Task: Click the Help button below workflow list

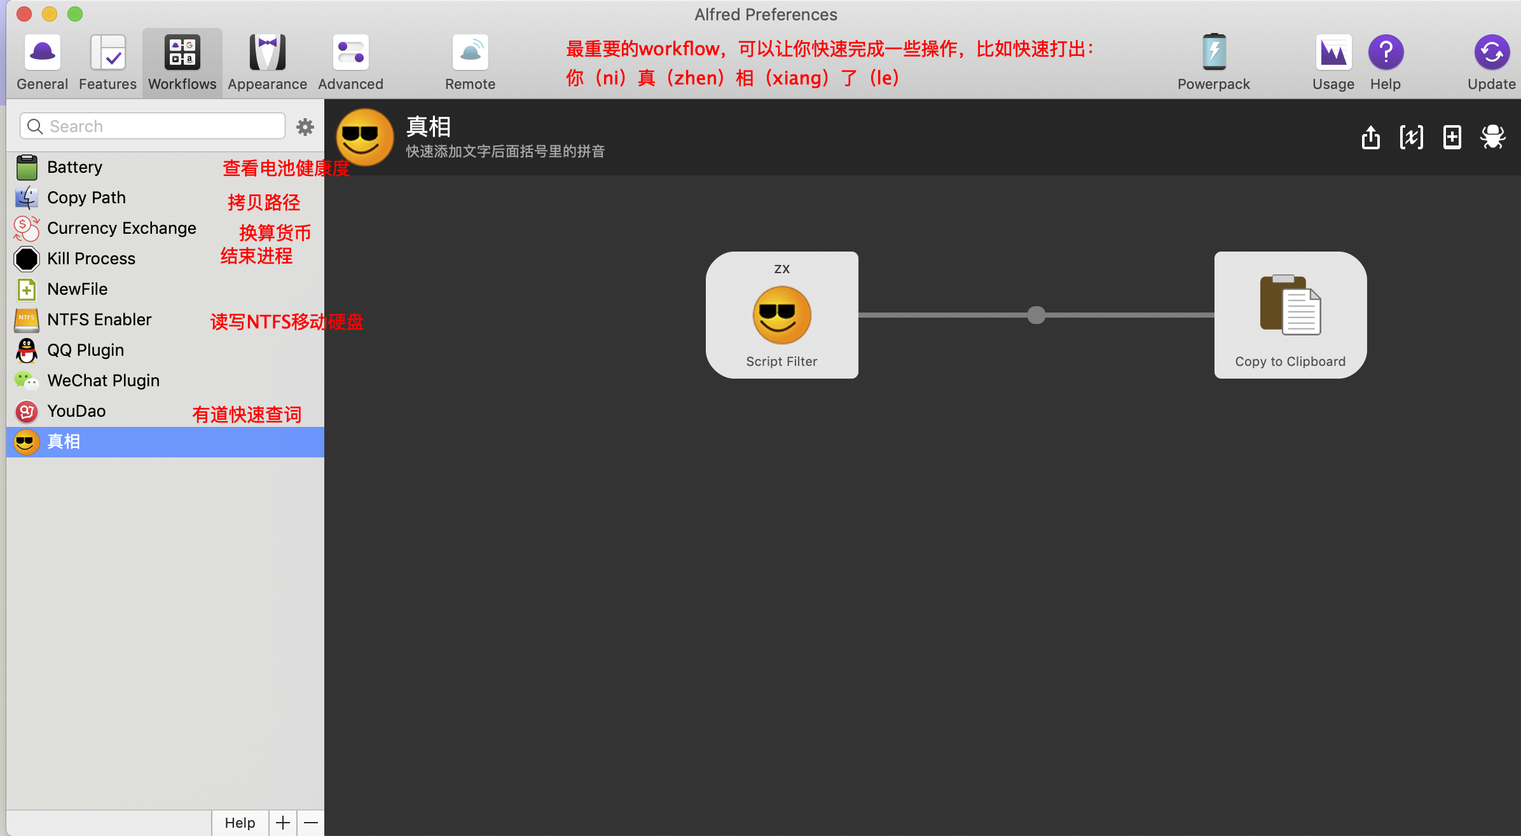Action: [240, 823]
